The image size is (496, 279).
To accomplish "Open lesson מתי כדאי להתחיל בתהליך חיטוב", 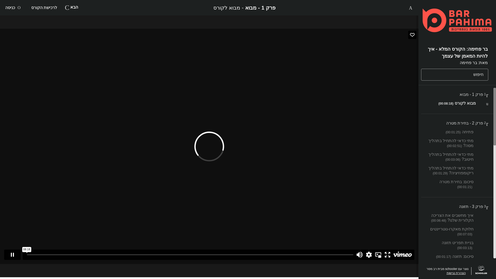I will (451, 157).
